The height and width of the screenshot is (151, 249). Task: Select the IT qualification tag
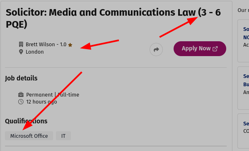(63, 136)
